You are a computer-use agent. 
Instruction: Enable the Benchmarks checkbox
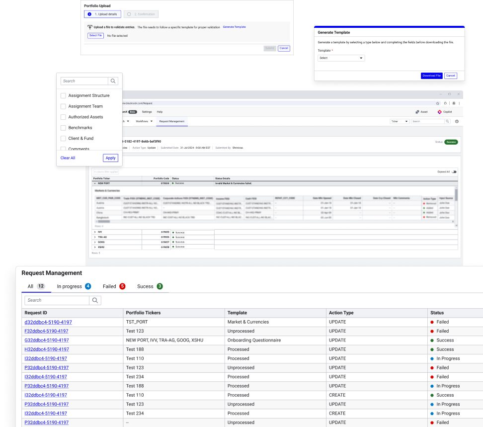63,128
